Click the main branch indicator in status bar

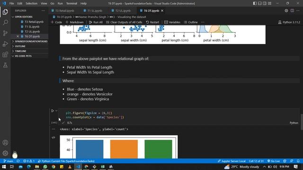click(9, 161)
